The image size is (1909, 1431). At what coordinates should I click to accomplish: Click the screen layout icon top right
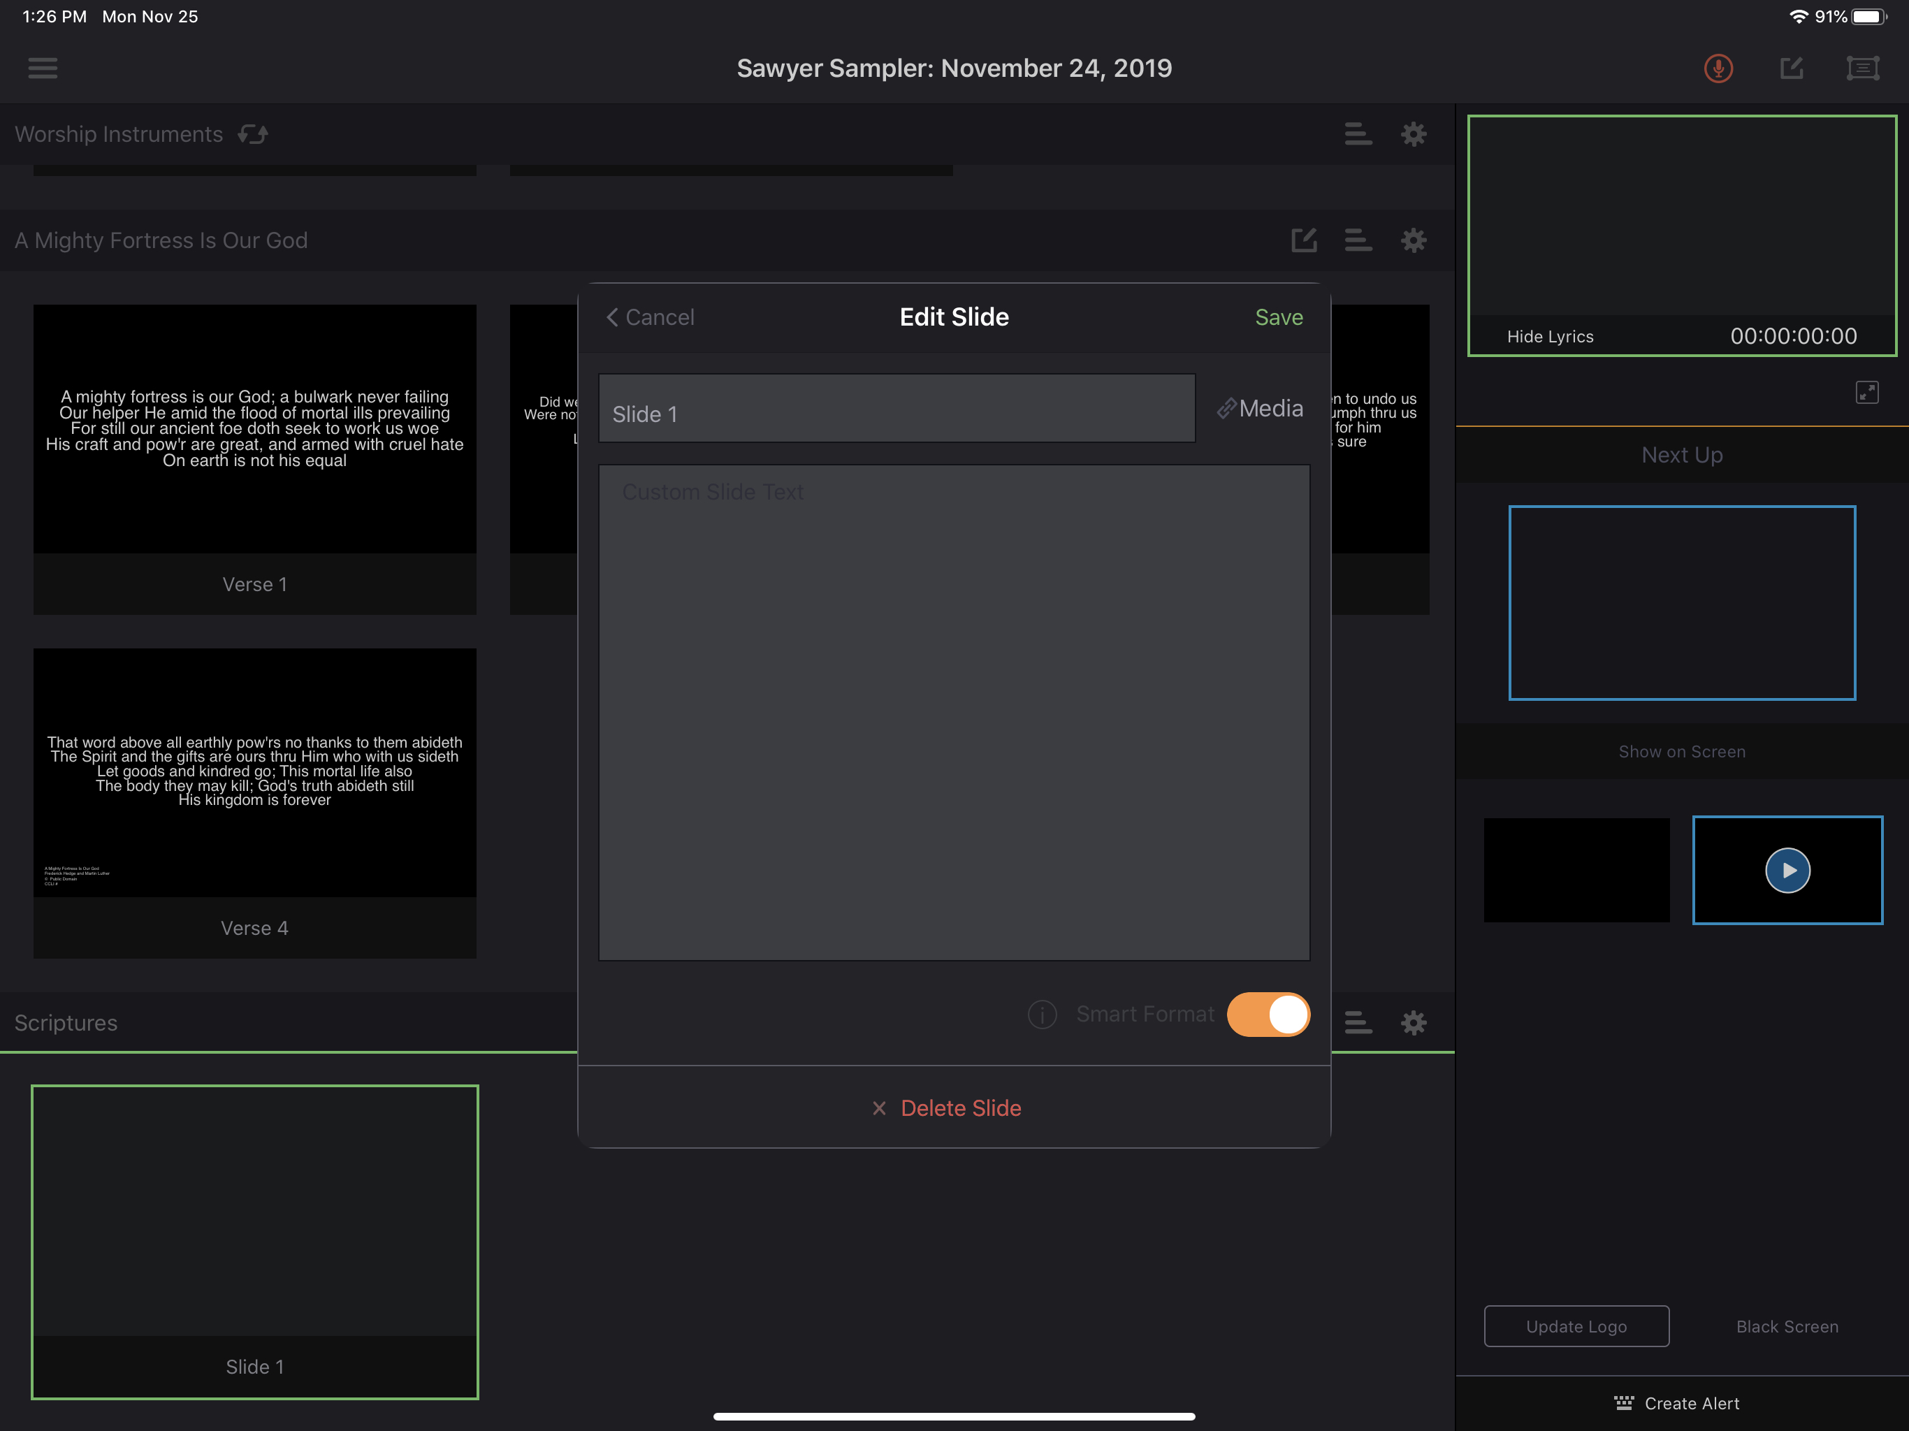click(x=1862, y=68)
